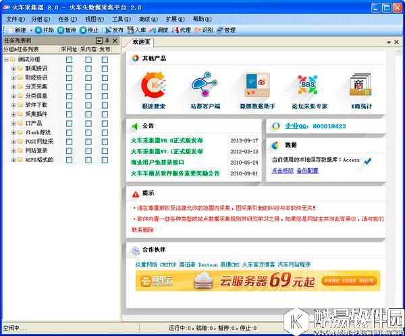Expand the flash游戏 folder
The image size is (405, 336).
click(x=13, y=132)
